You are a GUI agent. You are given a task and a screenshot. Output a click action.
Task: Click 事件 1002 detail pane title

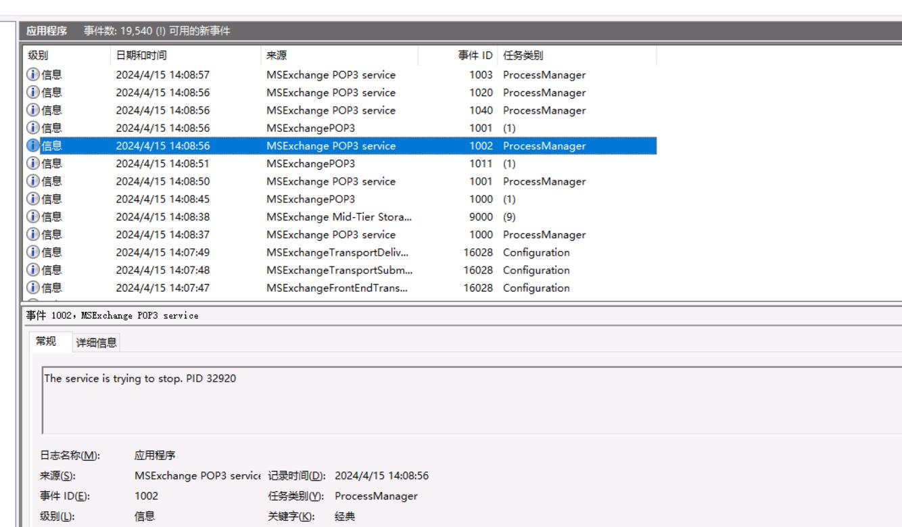(113, 317)
